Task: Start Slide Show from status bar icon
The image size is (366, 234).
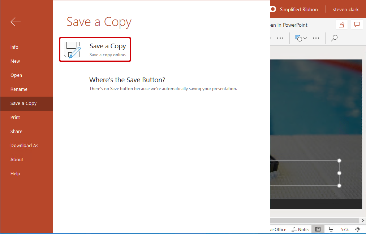Action: [x=331, y=229]
